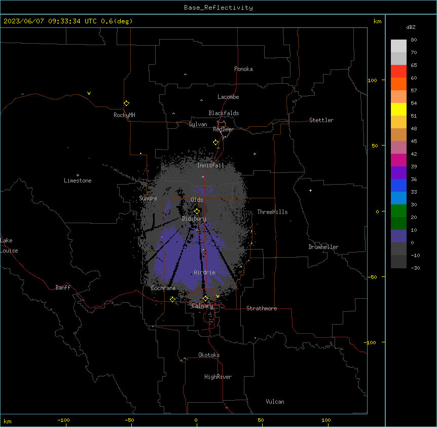Click the Base_Reflectivity title text
This screenshot has width=437, height=427.
pyautogui.click(x=218, y=8)
